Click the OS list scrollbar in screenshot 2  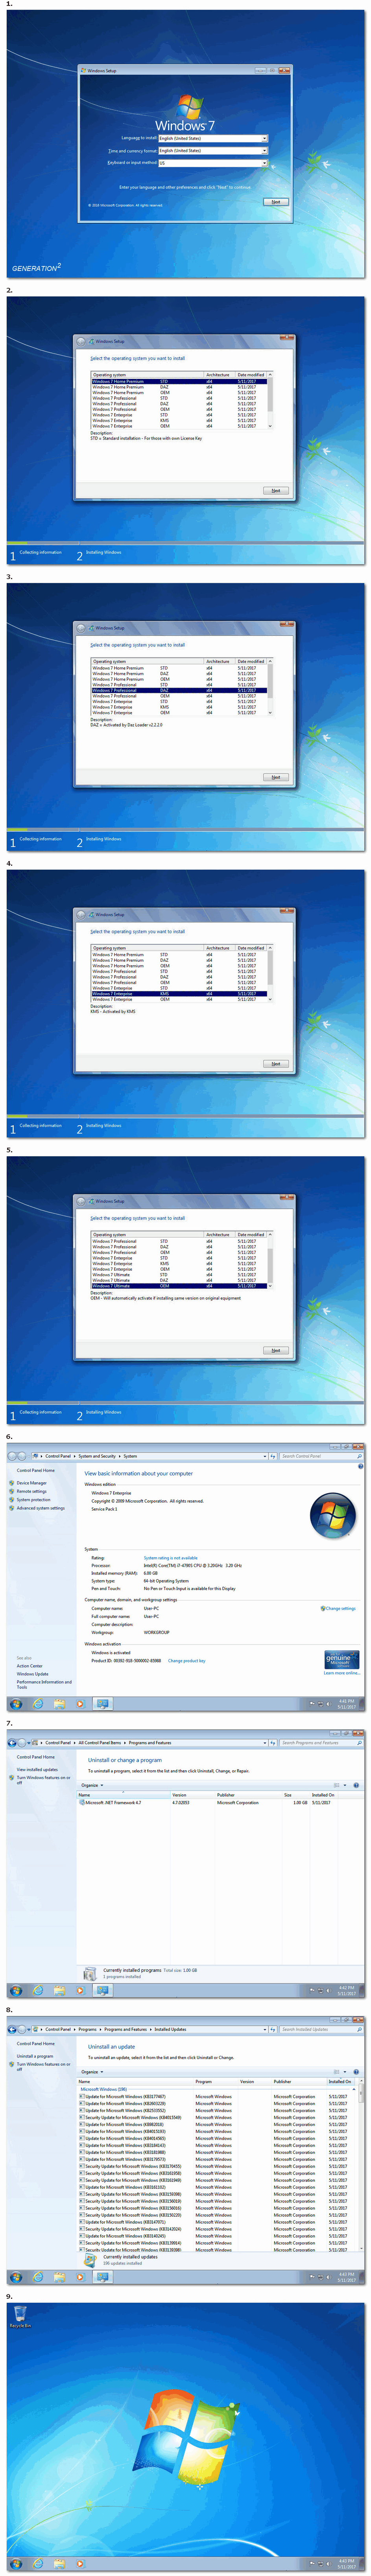tap(270, 400)
